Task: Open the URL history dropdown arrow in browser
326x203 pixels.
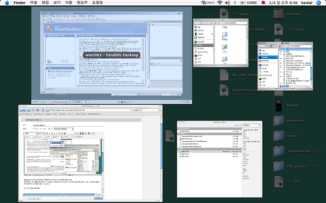Action: [132, 110]
